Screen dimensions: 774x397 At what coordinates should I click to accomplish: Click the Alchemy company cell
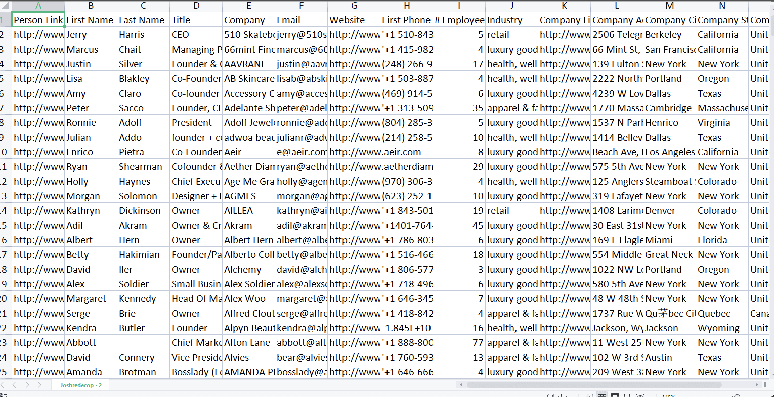click(x=248, y=269)
